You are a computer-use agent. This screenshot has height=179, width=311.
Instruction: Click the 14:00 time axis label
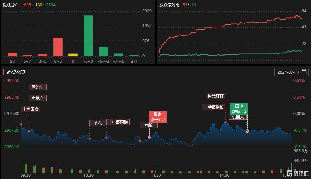coord(224,175)
